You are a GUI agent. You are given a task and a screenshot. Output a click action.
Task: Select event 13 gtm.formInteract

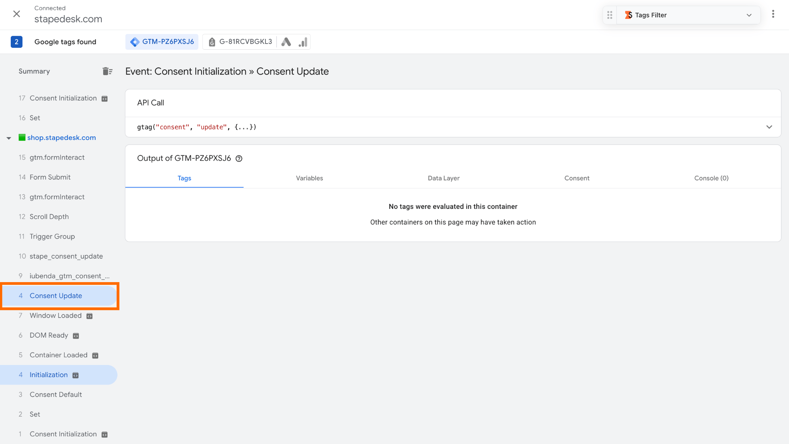(59, 197)
